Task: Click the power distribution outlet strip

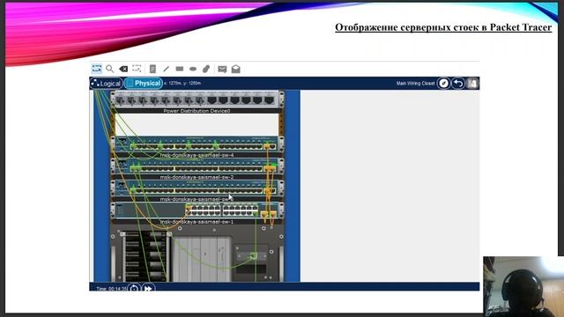Action: pyautogui.click(x=197, y=100)
